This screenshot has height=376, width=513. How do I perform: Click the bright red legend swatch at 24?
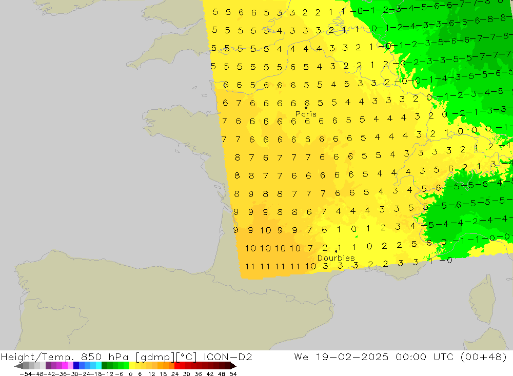click(177, 366)
